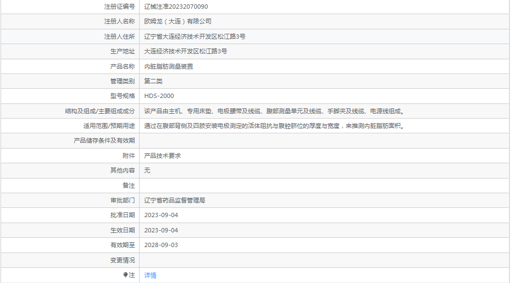The image size is (511, 283).
Task: Click approval department 辽宁省药品监督管理局
Action: 175,200
